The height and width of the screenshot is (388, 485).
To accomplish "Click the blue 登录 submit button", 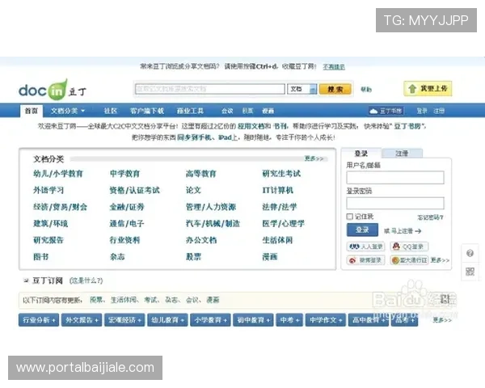I will (x=362, y=230).
